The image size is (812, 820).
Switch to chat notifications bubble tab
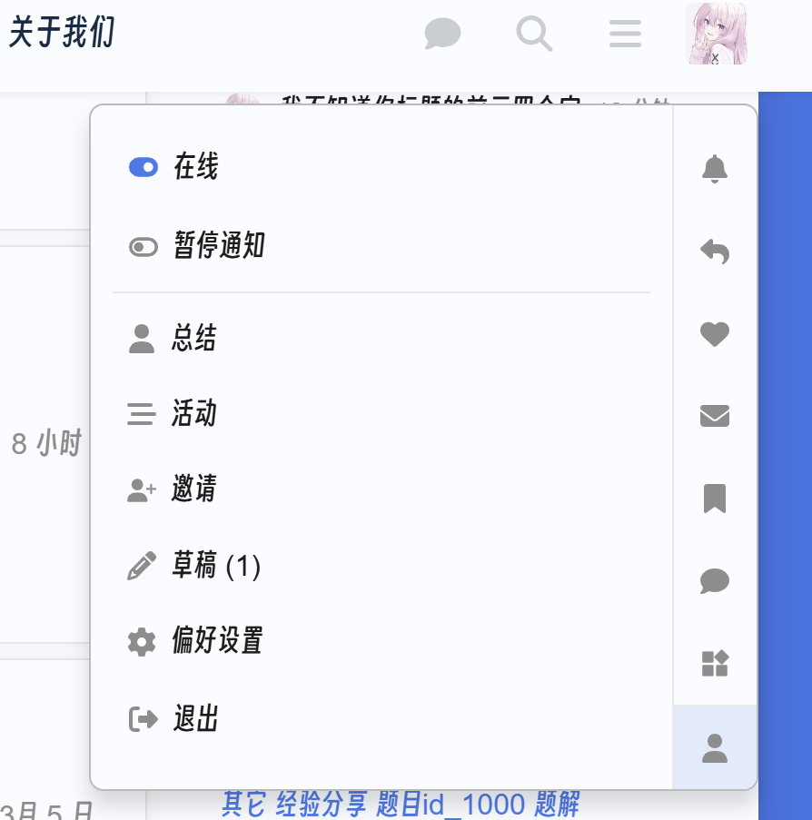point(715,581)
